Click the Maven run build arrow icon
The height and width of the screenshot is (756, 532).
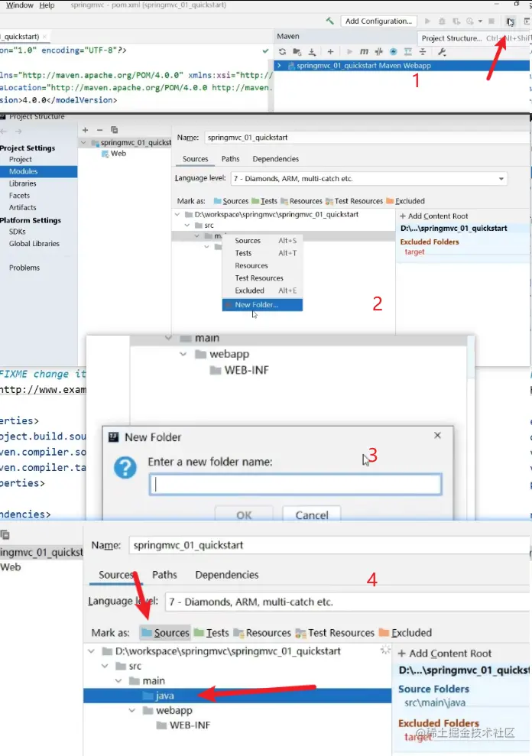pos(349,51)
